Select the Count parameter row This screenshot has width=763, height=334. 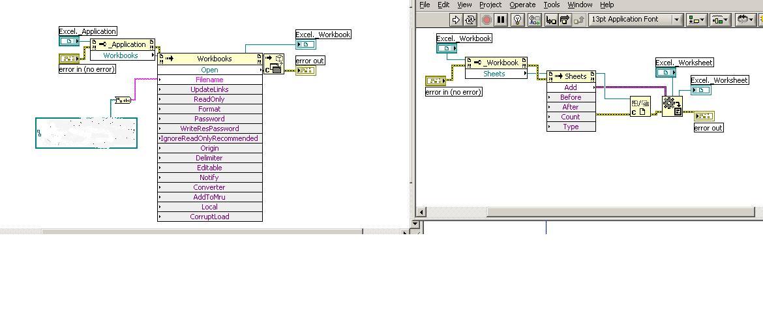point(571,117)
